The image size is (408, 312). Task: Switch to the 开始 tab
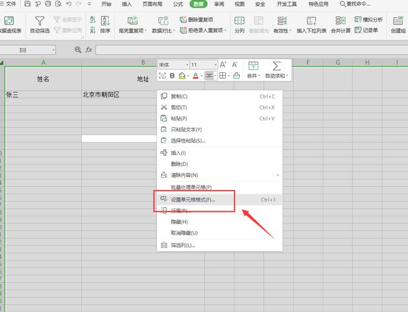coord(106,4)
